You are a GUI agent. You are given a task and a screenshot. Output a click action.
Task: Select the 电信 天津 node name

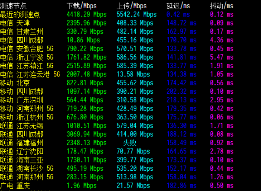[16, 22]
